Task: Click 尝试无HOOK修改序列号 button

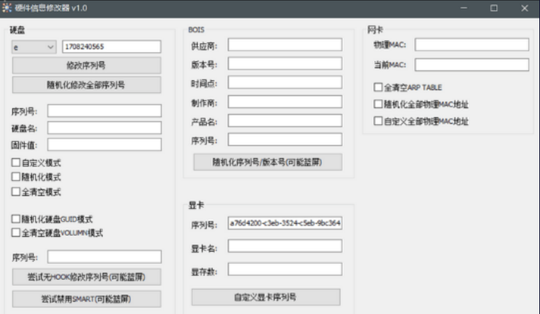Action: (x=86, y=277)
